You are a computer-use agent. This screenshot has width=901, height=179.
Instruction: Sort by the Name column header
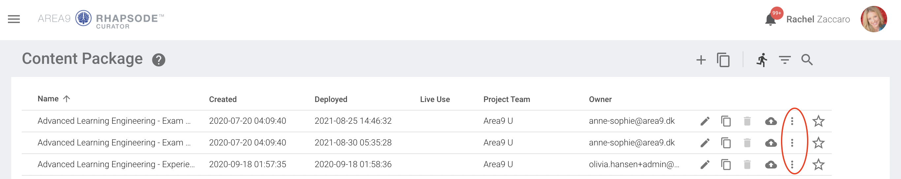pyautogui.click(x=48, y=99)
